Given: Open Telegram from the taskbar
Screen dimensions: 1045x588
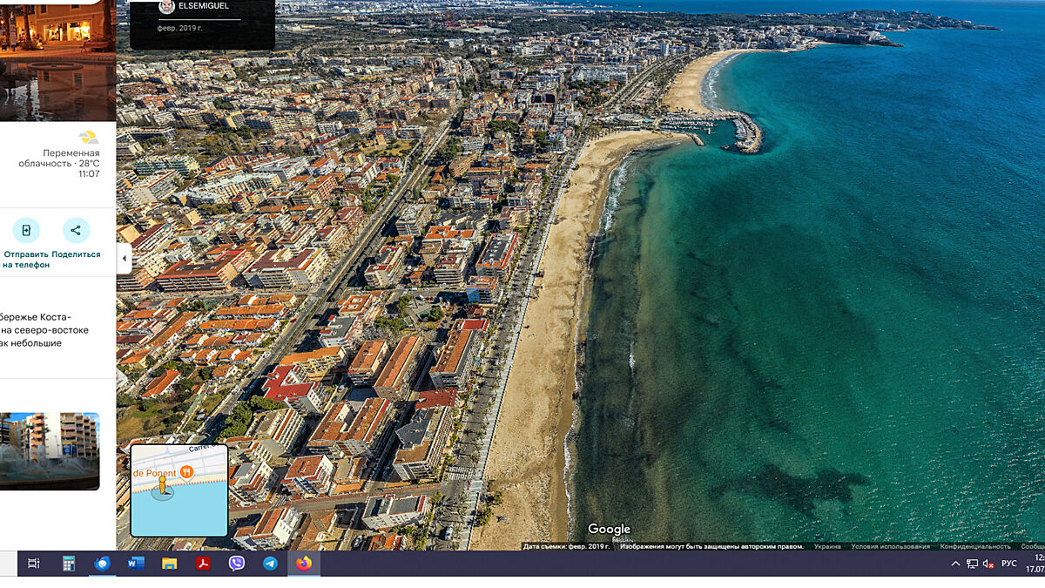Looking at the screenshot, I should (x=270, y=564).
